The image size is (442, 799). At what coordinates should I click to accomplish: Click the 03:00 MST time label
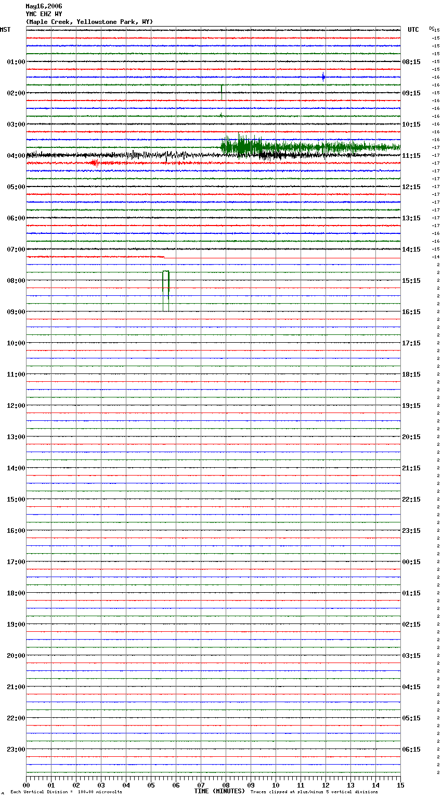pyautogui.click(x=16, y=124)
